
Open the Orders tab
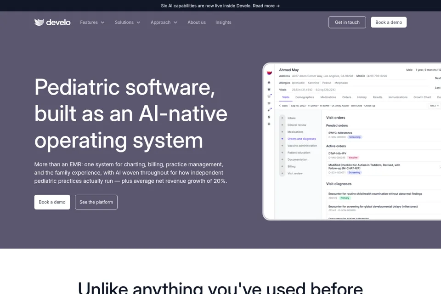click(346, 97)
